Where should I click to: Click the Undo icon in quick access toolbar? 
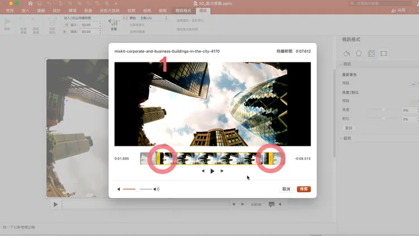[49, 3]
